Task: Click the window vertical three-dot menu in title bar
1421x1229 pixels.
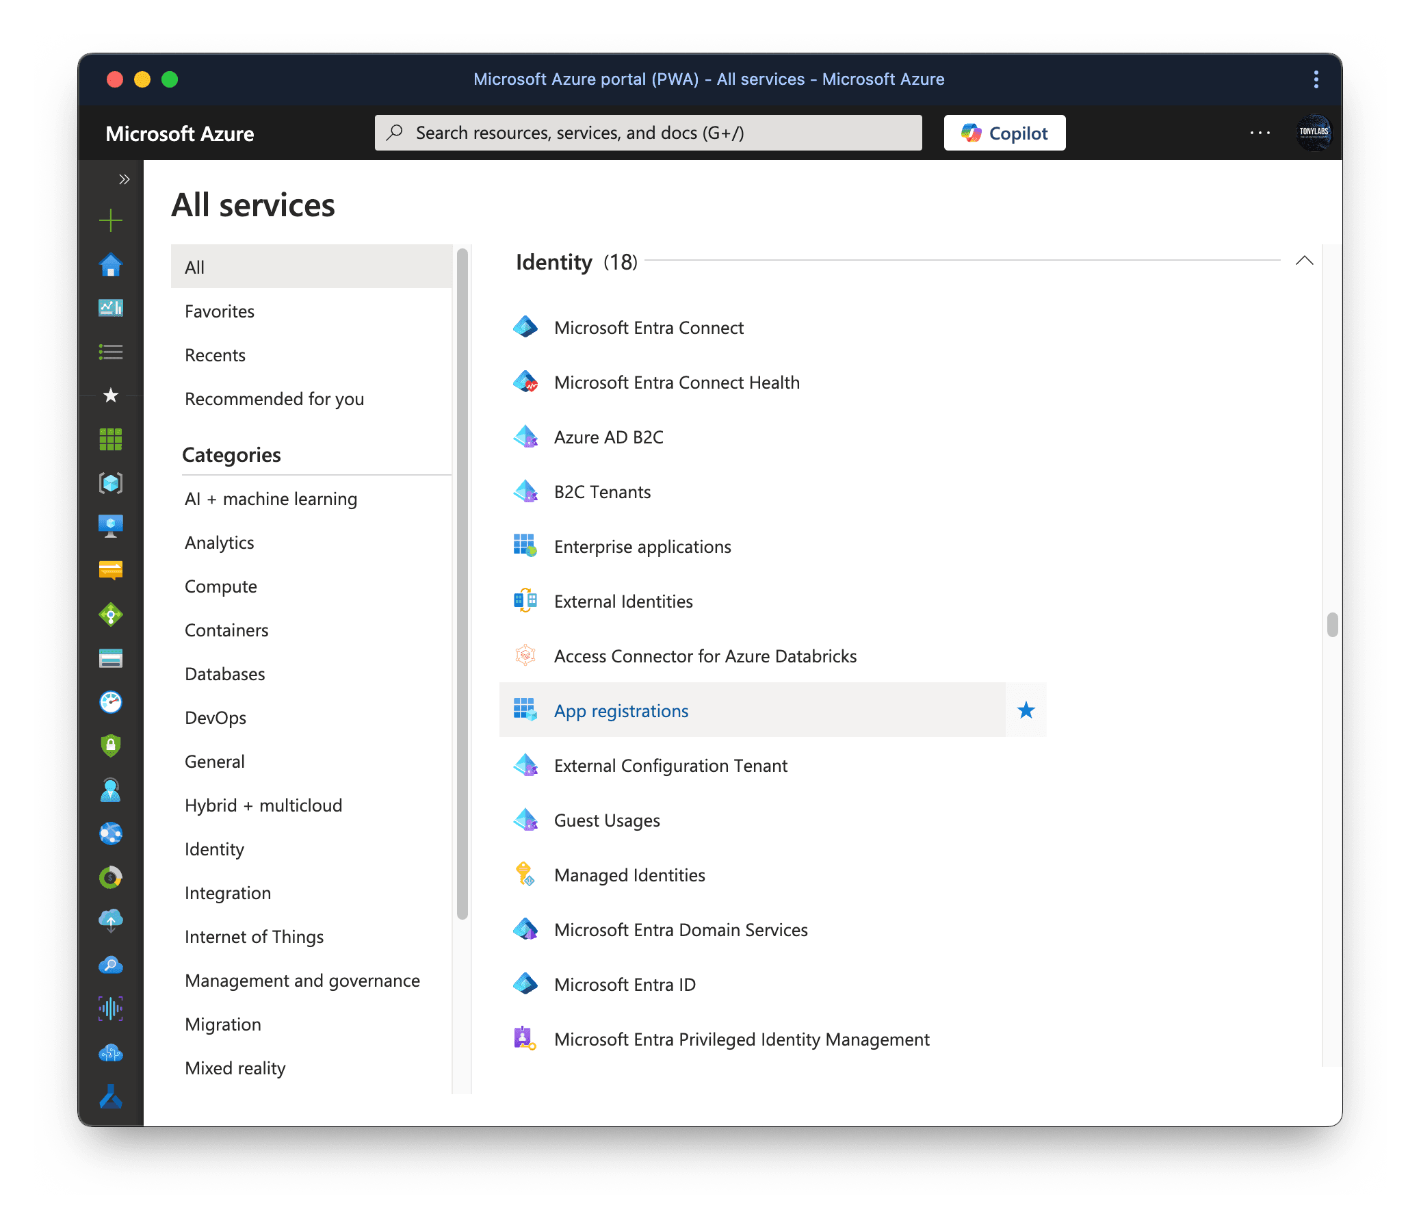Action: tap(1316, 79)
